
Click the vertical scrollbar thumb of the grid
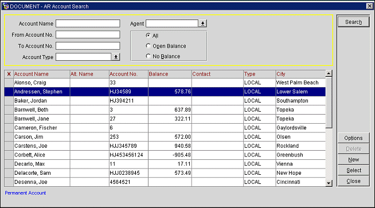[329, 103]
